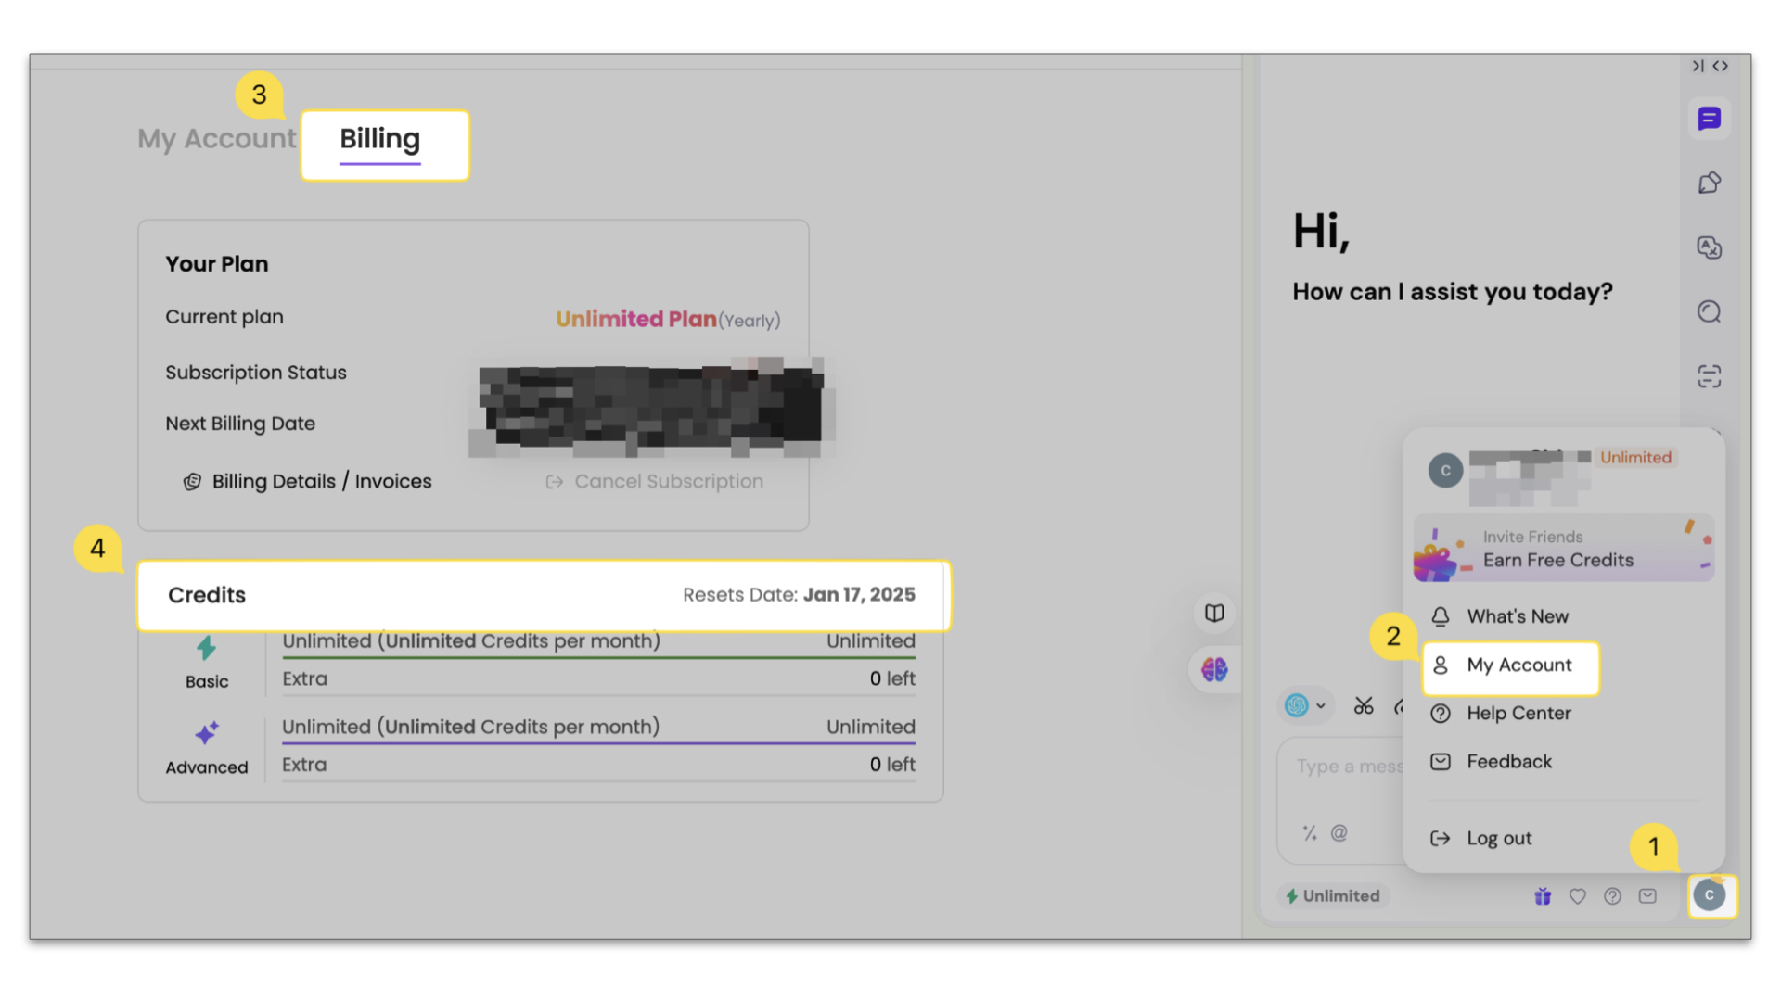1781x1001 pixels.
Task: Click the code brackets icon at top
Action: (x=1721, y=66)
